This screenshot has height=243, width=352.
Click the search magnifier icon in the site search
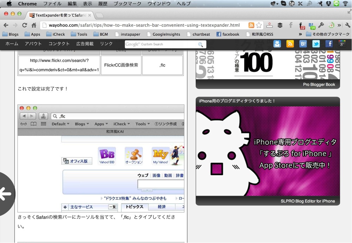(x=201, y=44)
